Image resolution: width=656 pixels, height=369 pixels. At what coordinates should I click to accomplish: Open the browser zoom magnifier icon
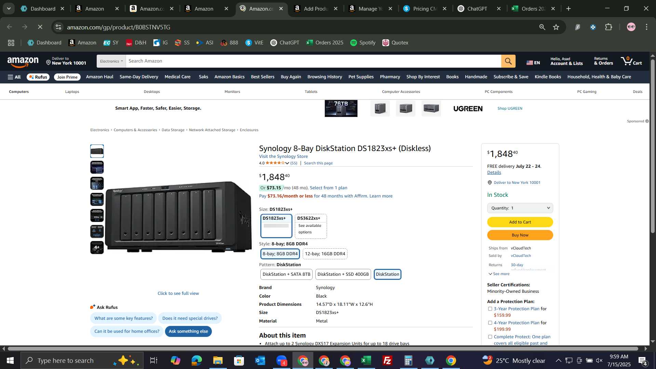click(542, 27)
